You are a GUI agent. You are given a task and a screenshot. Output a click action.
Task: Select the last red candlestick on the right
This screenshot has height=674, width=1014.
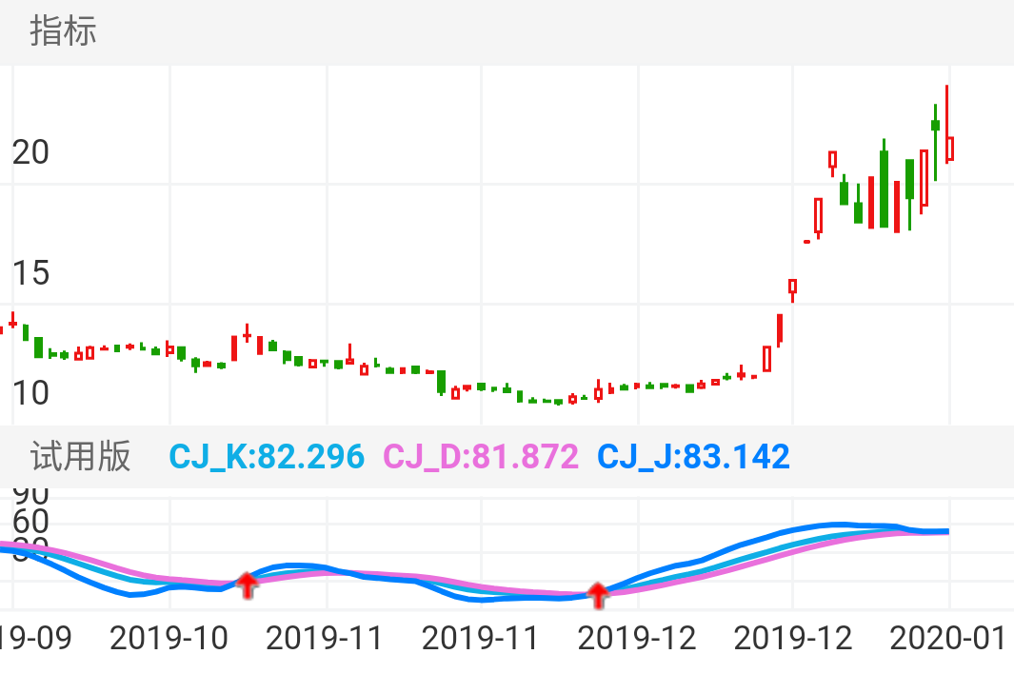coord(948,148)
